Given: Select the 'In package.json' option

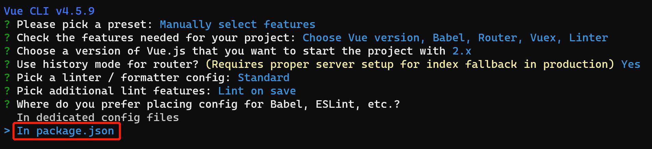Looking at the screenshot, I should coord(65,131).
